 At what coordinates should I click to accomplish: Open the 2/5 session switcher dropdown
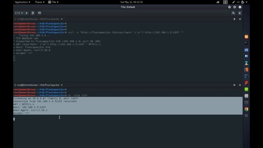[x=19, y=13]
